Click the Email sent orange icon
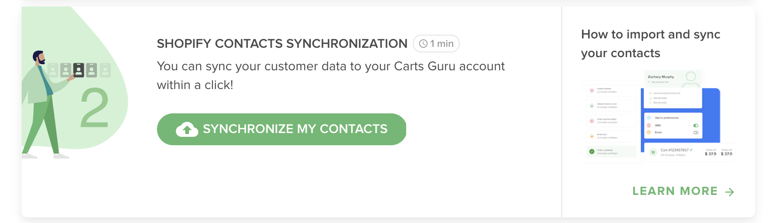771x223 pixels. [x=591, y=136]
